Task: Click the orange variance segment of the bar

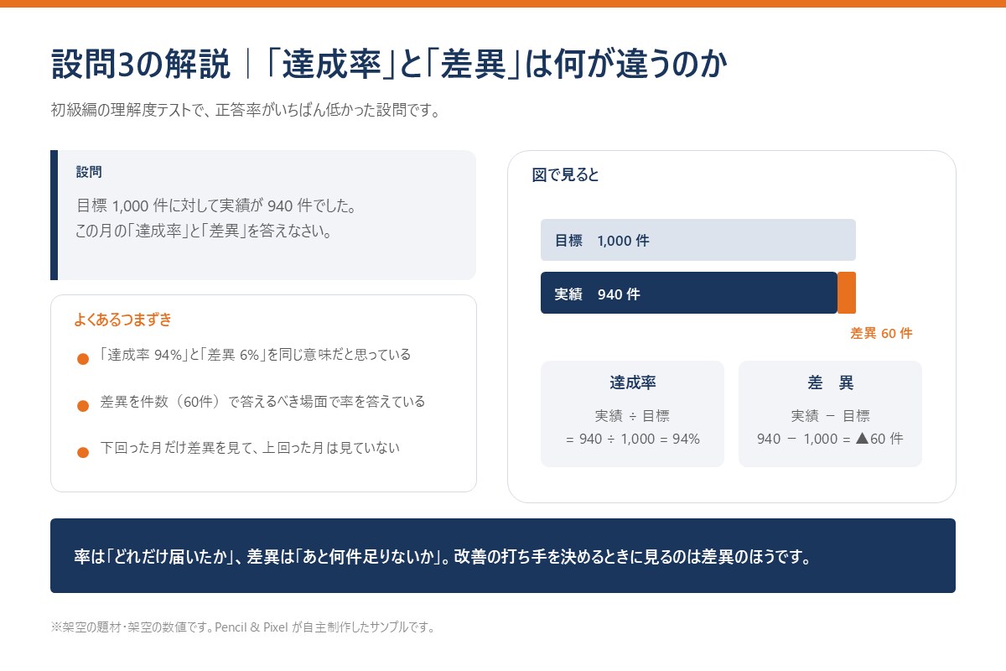Action: pyautogui.click(x=847, y=293)
